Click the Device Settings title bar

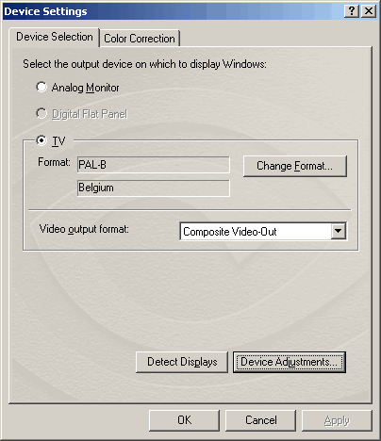[x=173, y=11]
